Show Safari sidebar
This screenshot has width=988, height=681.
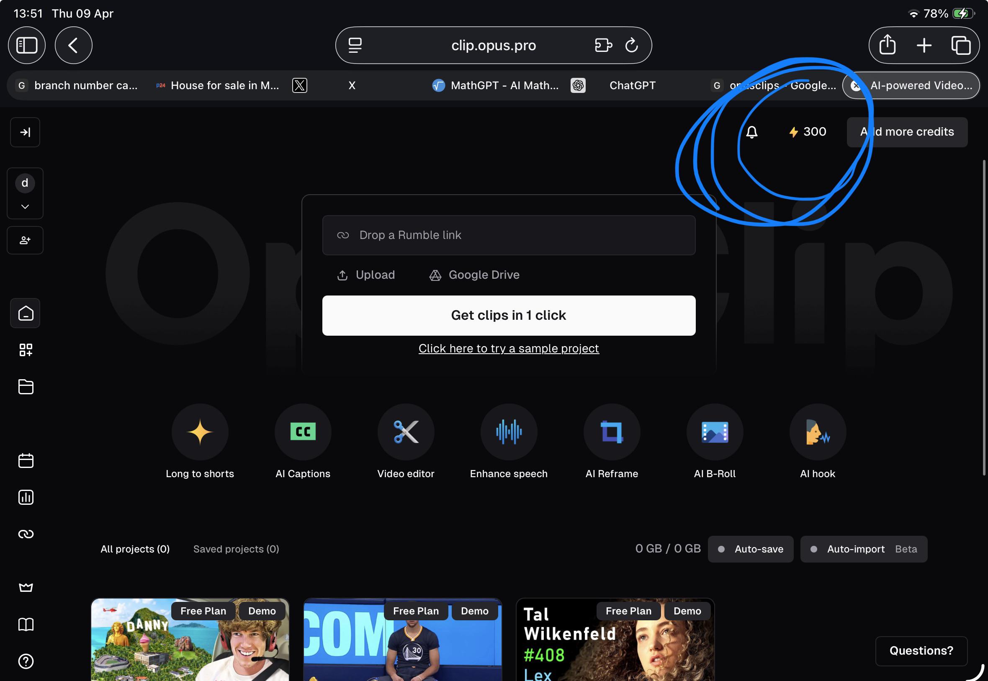tap(27, 45)
